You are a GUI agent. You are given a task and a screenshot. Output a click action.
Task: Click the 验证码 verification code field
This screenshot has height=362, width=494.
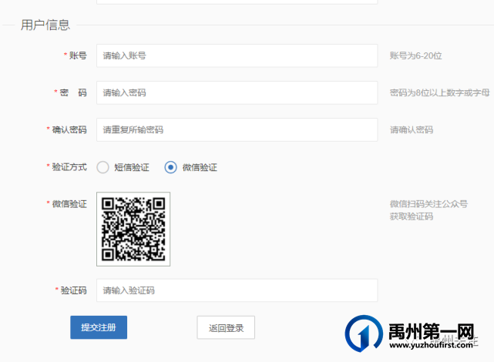[237, 290]
